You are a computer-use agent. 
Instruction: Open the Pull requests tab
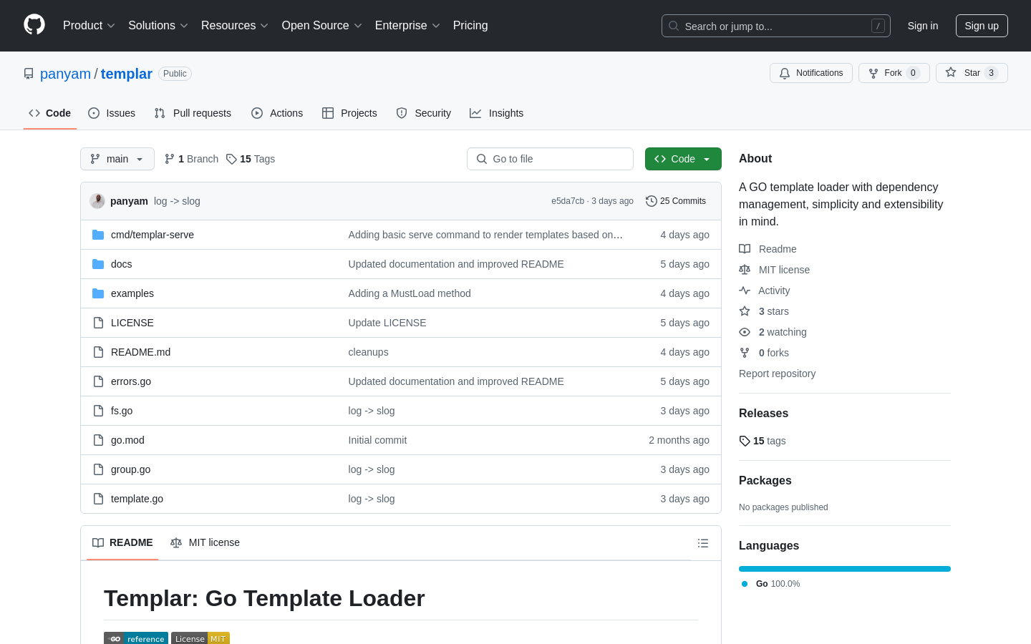193,113
